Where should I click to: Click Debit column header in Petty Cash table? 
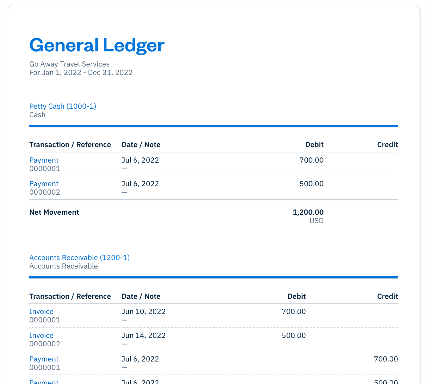click(314, 145)
